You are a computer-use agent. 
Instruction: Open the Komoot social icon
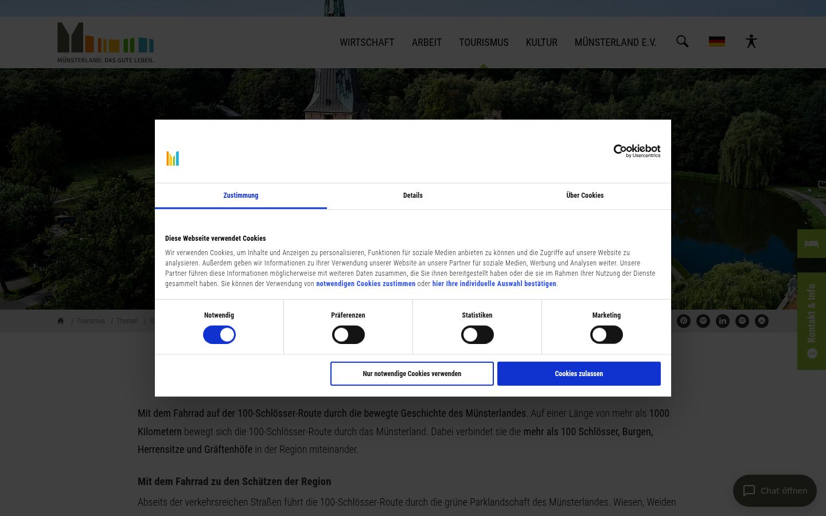pos(762,321)
